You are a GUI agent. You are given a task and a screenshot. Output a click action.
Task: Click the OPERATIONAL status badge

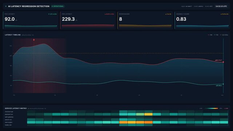coord(58,7)
